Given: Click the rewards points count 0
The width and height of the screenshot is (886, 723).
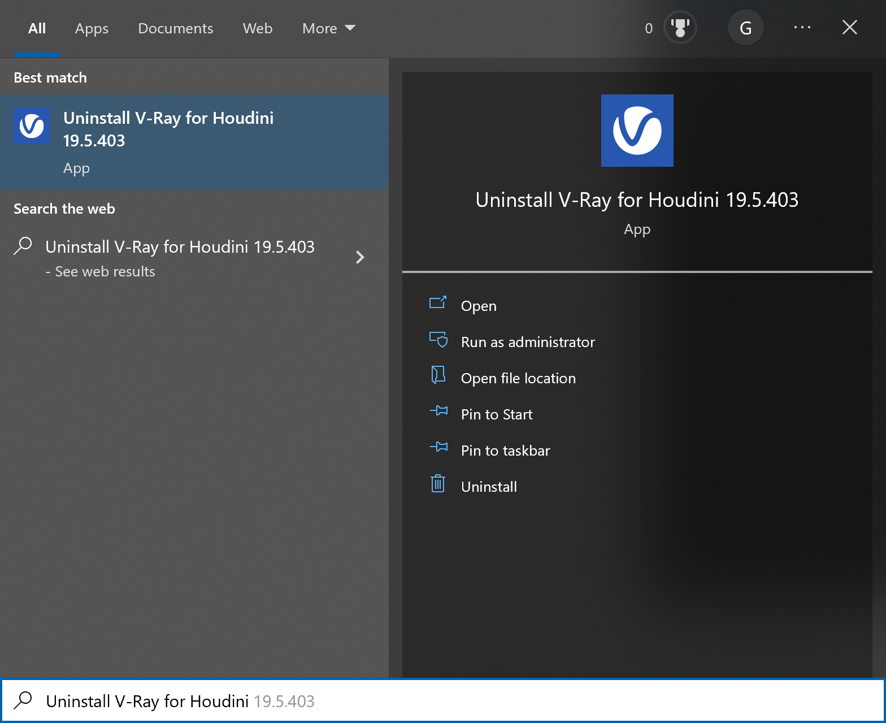Looking at the screenshot, I should [649, 28].
